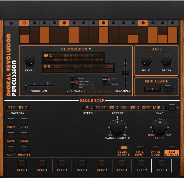Click the BROWSE pattern button

click(x=24, y=149)
